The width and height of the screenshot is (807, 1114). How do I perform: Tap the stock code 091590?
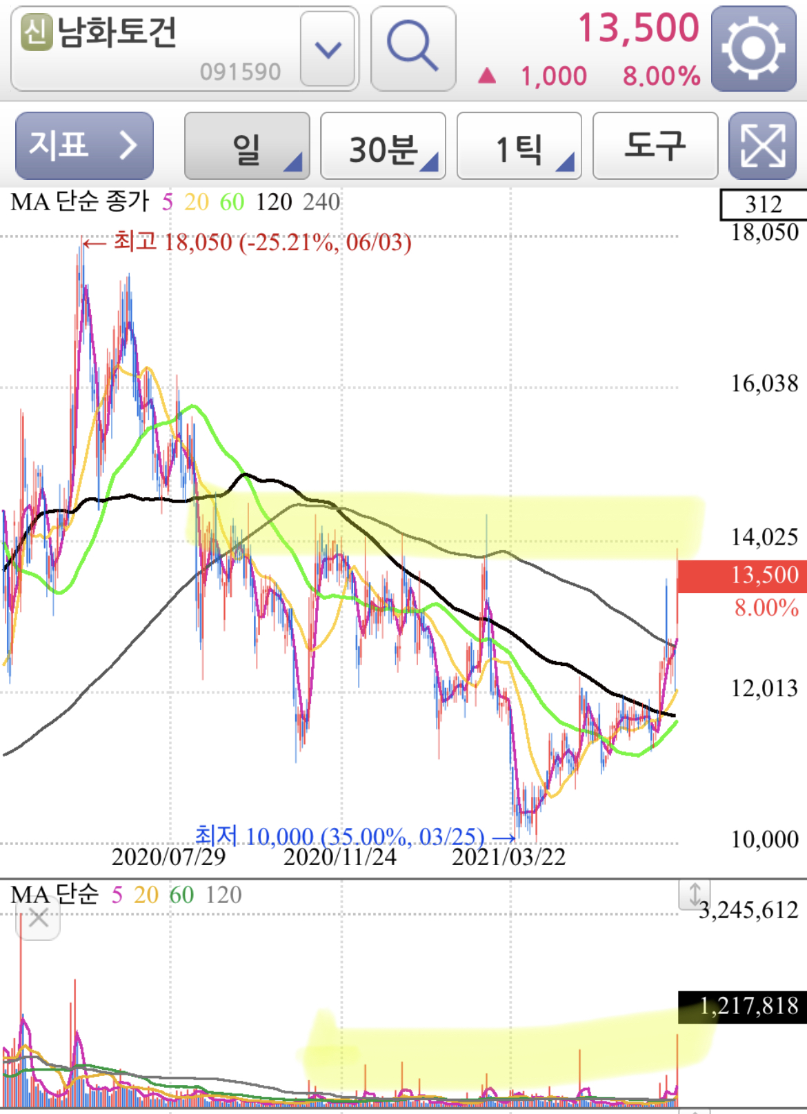(x=240, y=72)
